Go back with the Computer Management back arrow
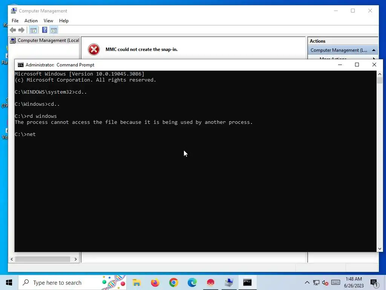Viewport: 386px width, 290px height. [13, 30]
